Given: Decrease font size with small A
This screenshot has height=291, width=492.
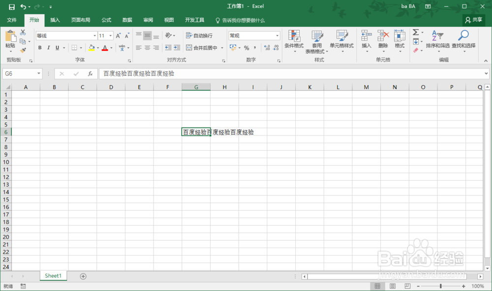Looking at the screenshot, I should 127,36.
